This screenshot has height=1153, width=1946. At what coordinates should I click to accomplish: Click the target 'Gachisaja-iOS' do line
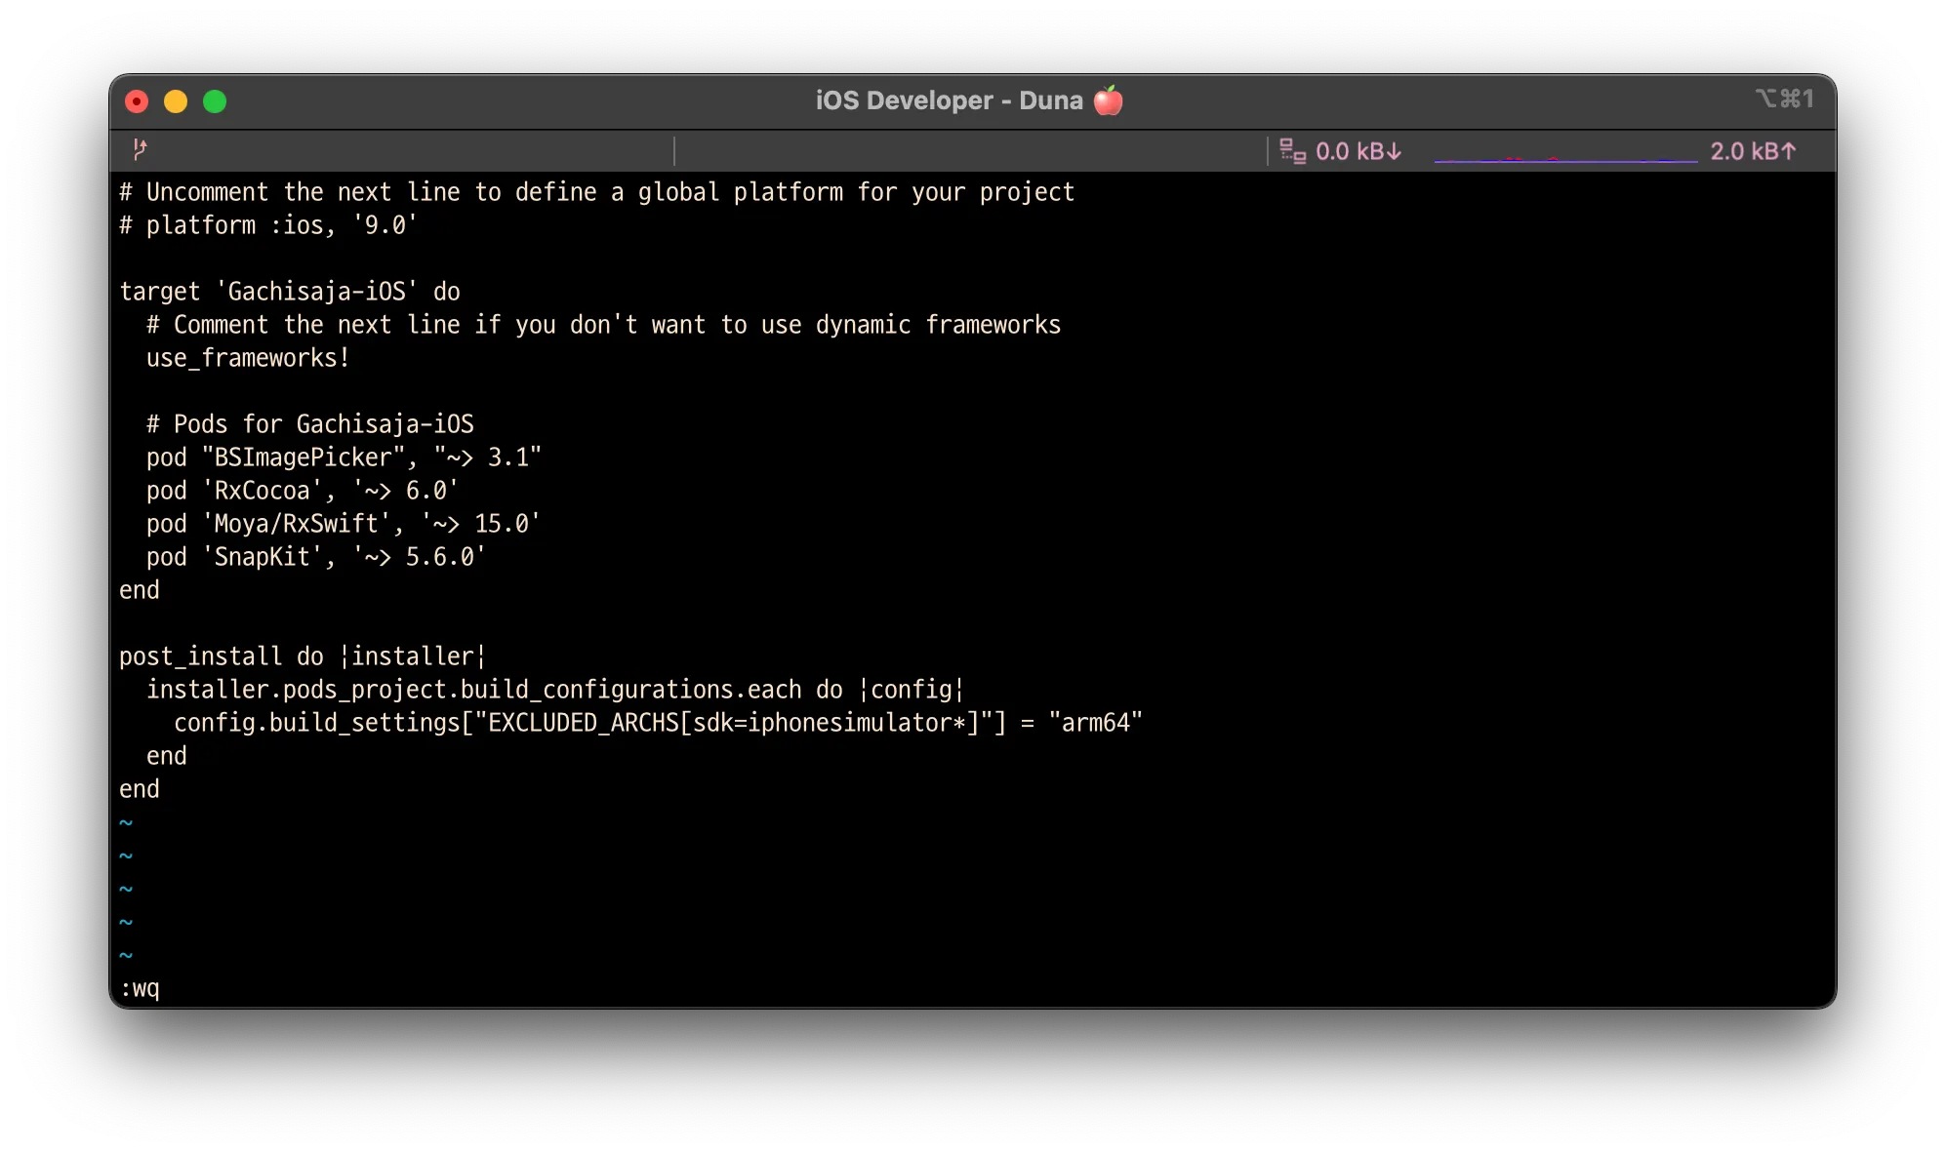(289, 292)
